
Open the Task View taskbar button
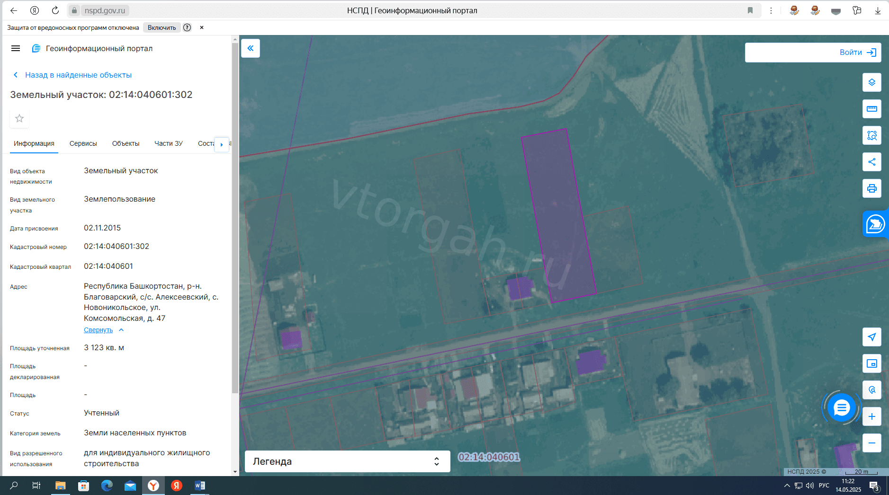click(36, 486)
